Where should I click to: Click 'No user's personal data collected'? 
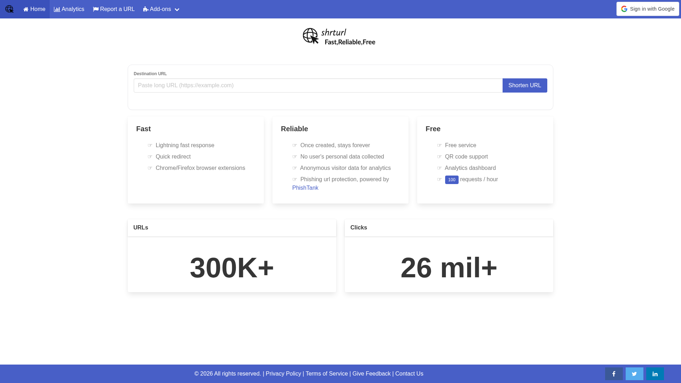click(342, 157)
